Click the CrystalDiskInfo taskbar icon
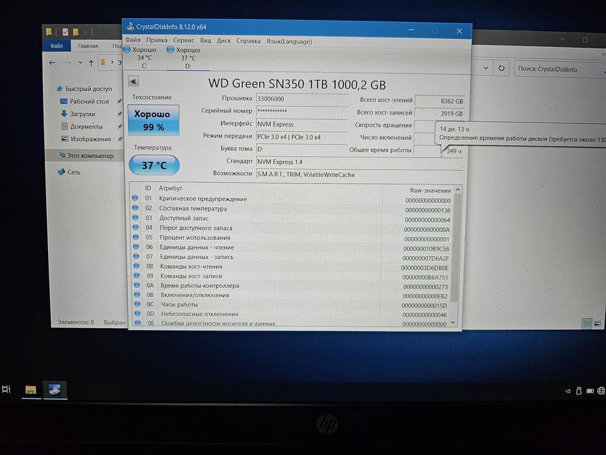This screenshot has height=455, width=606. [55, 389]
